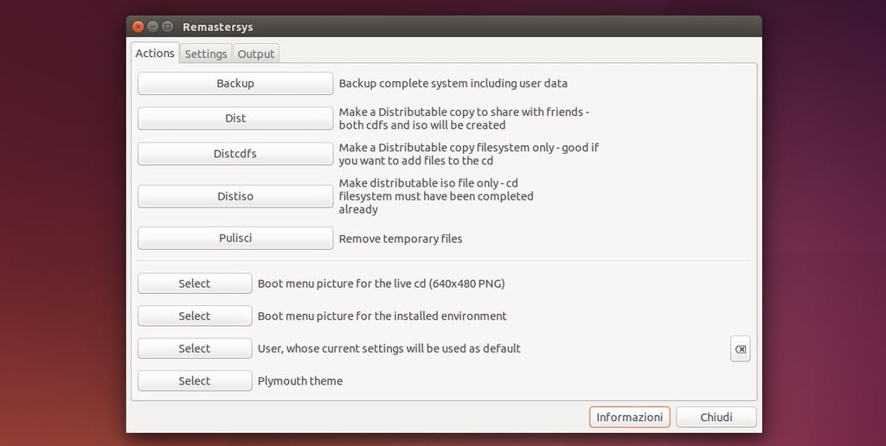Viewport: 886px width, 446px height.
Task: Clear the default user selection icon
Action: click(x=740, y=349)
